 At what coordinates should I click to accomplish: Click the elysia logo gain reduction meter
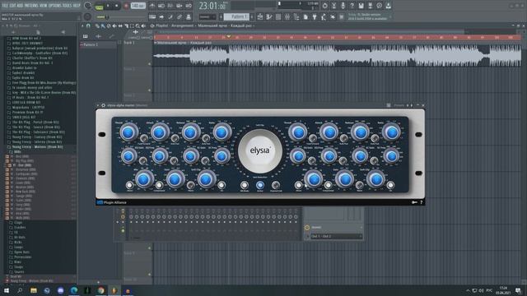(x=260, y=150)
